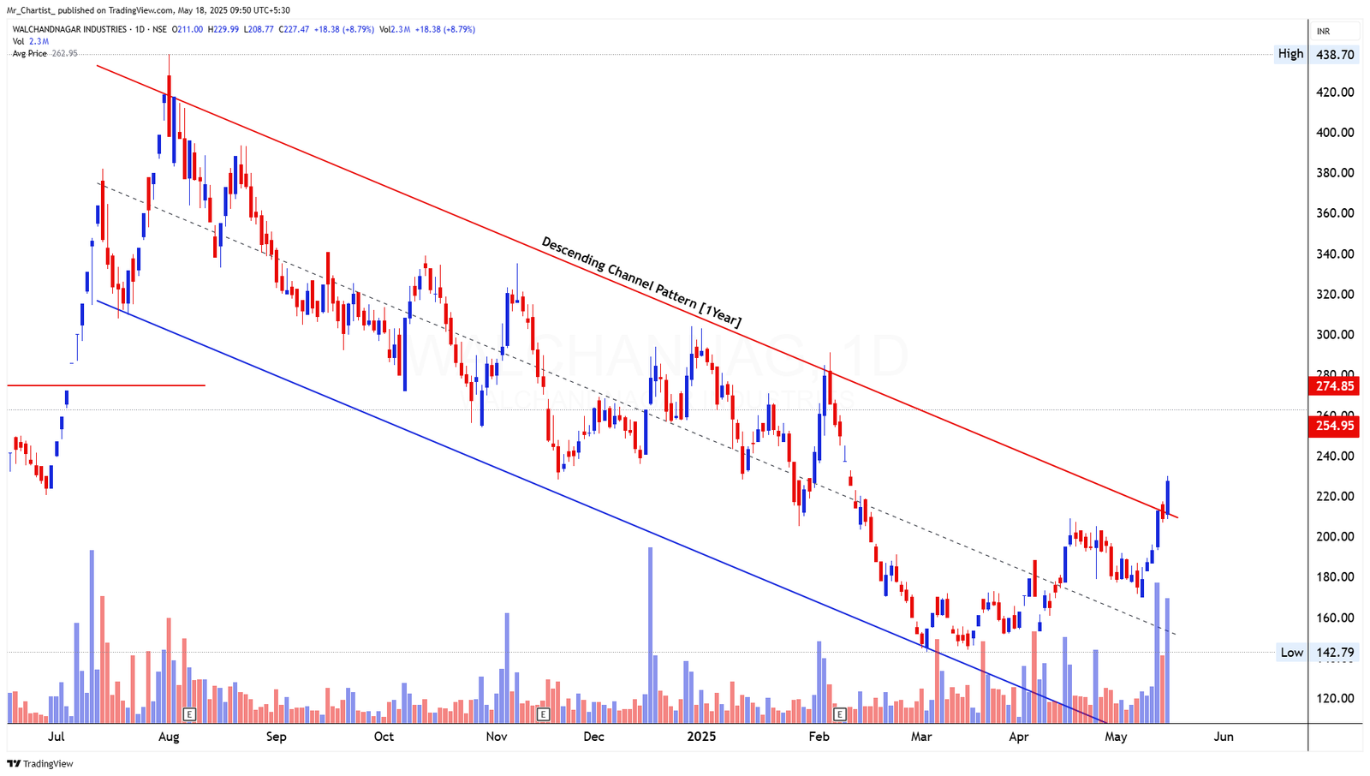This screenshot has height=776, width=1370.
Task: Click the Jul label on time axis
Action: 57,737
